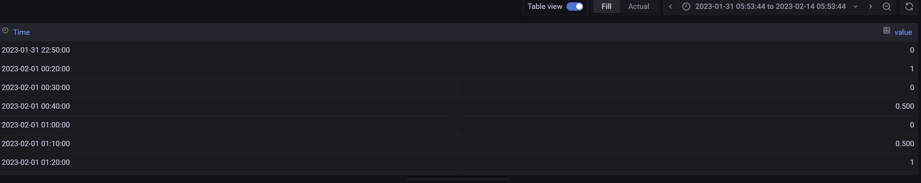Sort table by Time column header

point(21,32)
